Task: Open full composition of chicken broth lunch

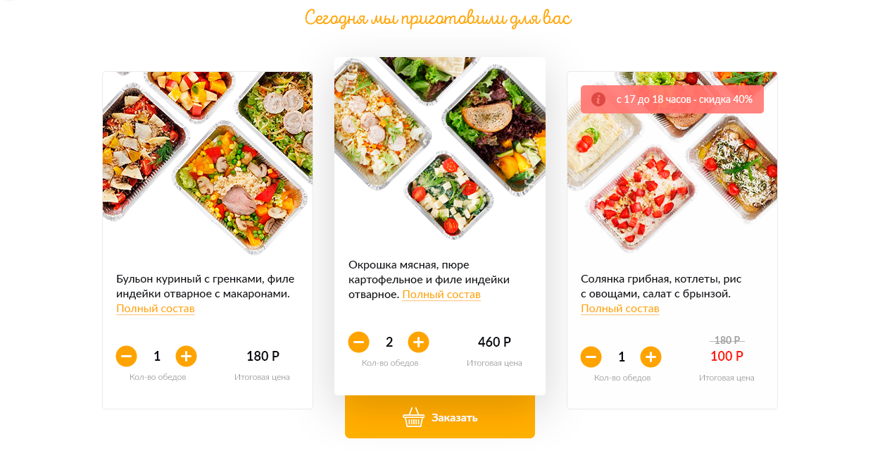Action: pyautogui.click(x=156, y=309)
